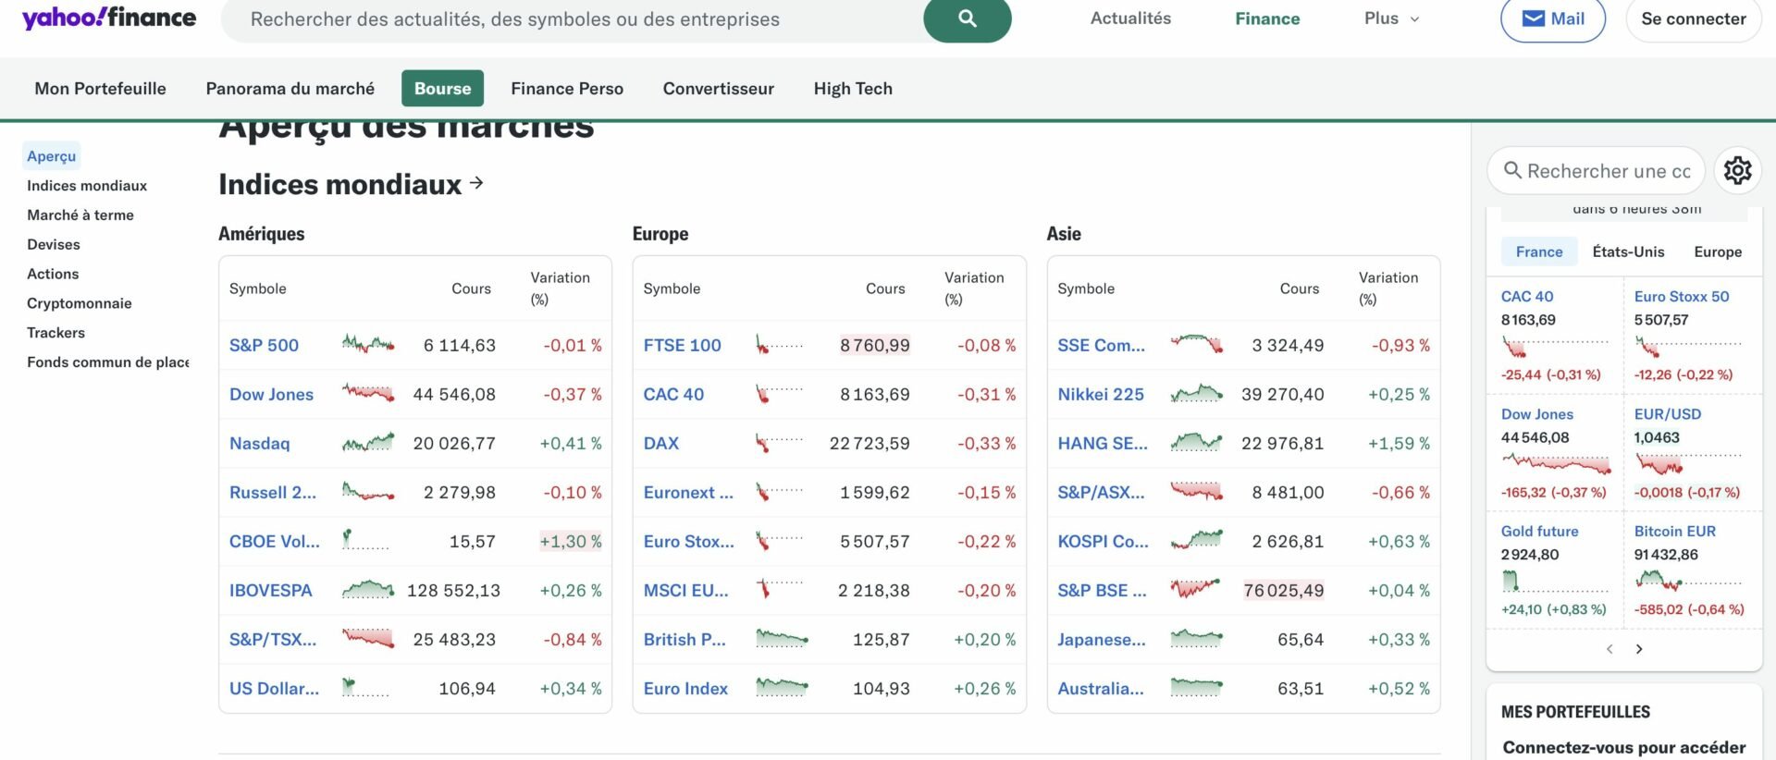The height and width of the screenshot is (760, 1776).
Task: Click the IBOVESPA sparkline chart
Action: 368,590
